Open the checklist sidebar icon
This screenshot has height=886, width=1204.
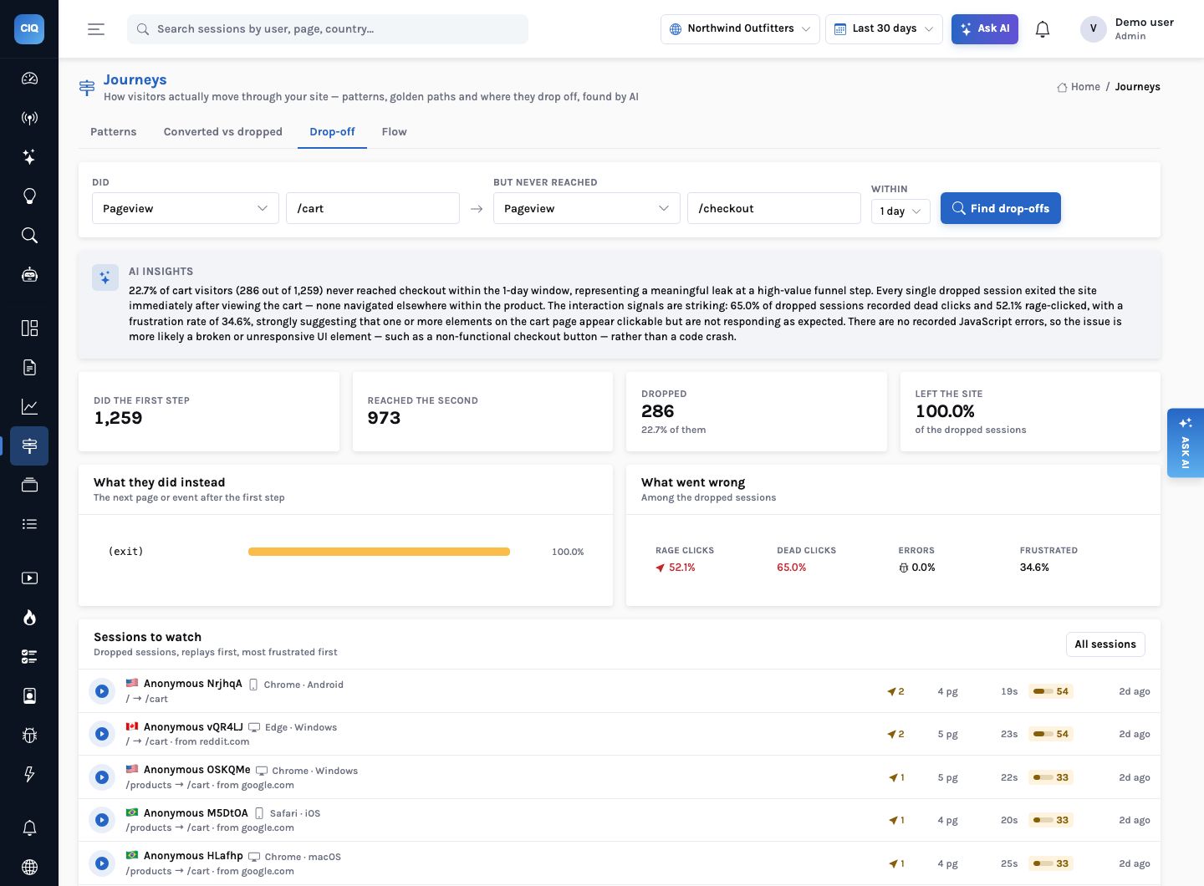coord(29,657)
